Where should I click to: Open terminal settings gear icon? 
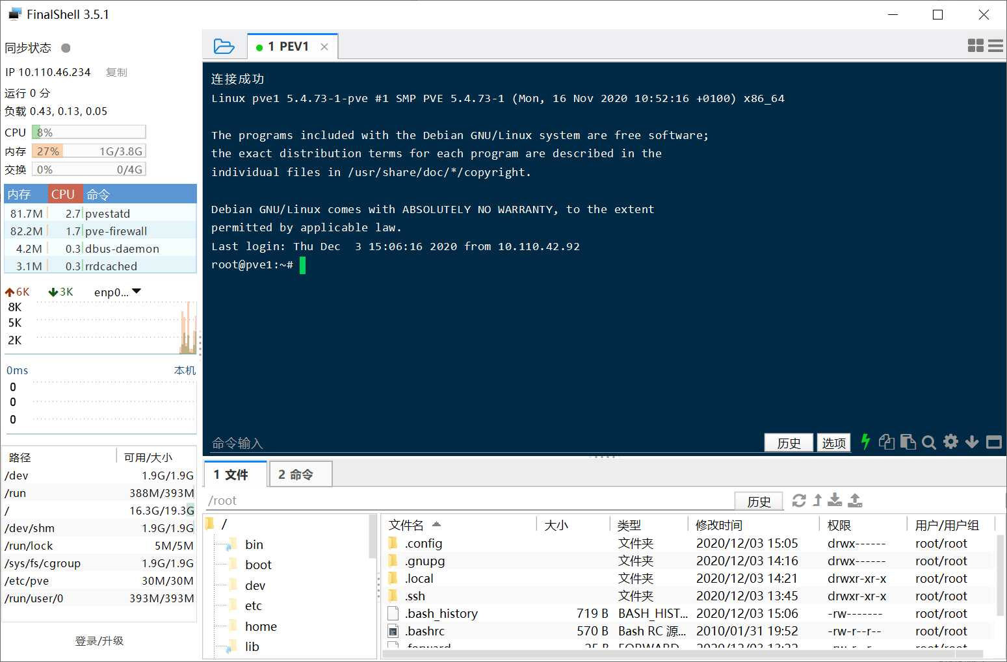click(950, 442)
